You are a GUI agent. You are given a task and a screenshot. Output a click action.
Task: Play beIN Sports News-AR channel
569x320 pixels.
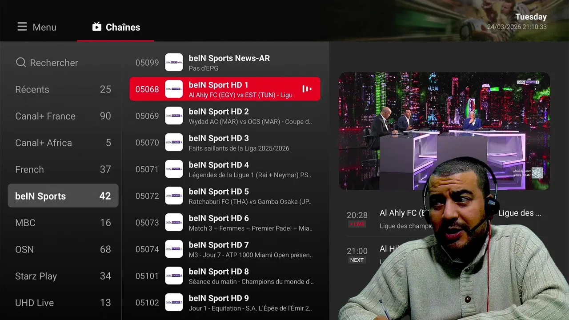[224, 62]
